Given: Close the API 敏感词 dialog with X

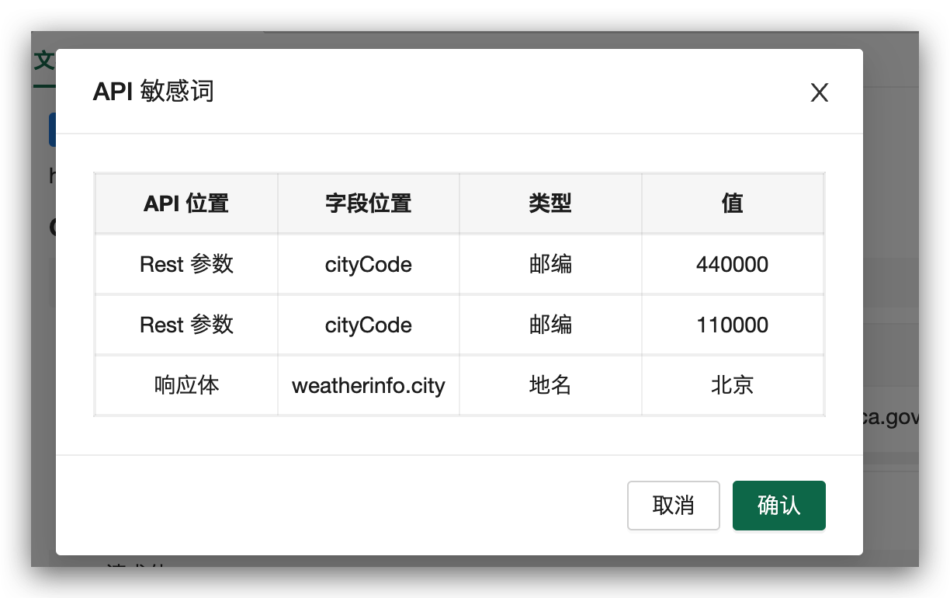Looking at the screenshot, I should tap(819, 92).
